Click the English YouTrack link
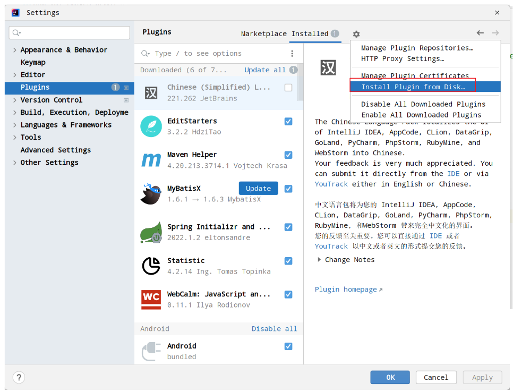Screen dimensions: 513x391 (331, 184)
